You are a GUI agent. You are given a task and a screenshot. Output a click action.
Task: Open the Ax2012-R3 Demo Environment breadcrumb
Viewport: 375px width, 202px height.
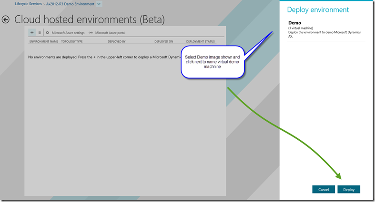(x=70, y=4)
